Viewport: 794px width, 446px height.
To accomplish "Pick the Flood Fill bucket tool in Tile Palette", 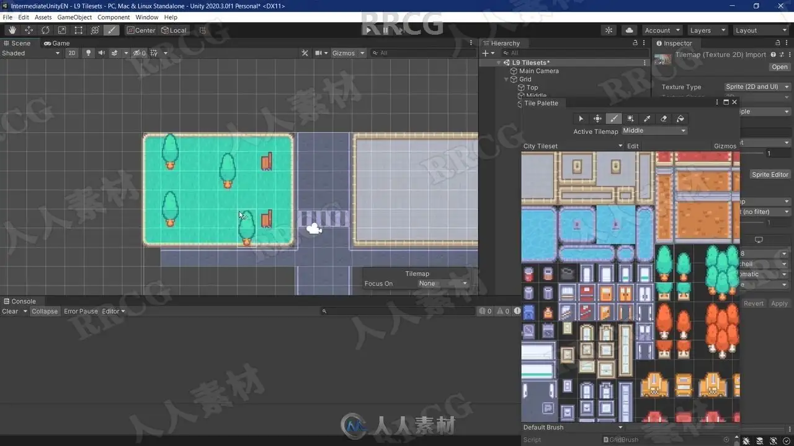I will pos(680,118).
